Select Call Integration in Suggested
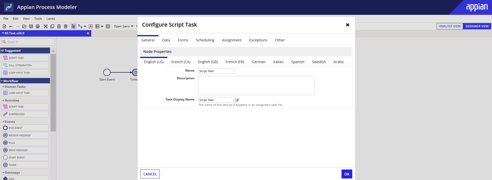492x180 pixels. 25,65
